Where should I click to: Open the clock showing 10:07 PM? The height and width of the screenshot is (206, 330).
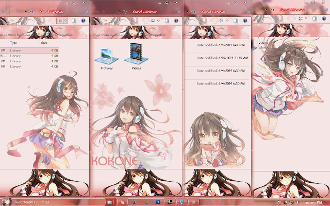pyautogui.click(x=314, y=202)
